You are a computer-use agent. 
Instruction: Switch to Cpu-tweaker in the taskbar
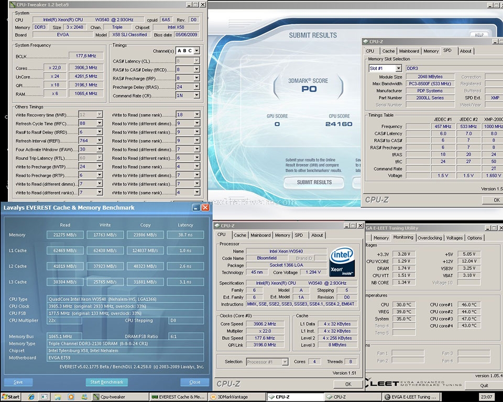click(121, 397)
